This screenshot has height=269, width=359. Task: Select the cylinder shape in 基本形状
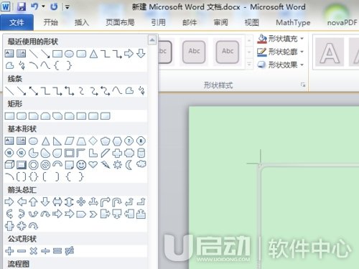point(141,153)
